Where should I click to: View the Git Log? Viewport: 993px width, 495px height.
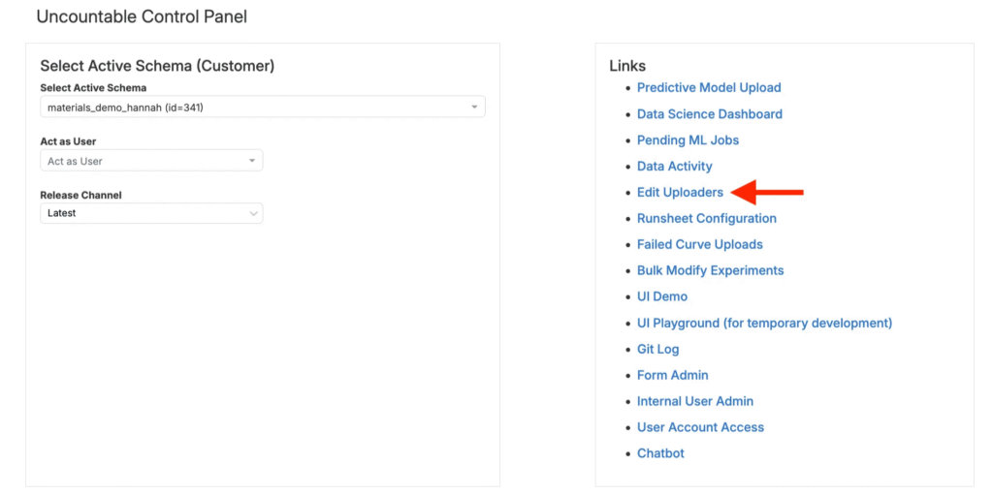657,350
